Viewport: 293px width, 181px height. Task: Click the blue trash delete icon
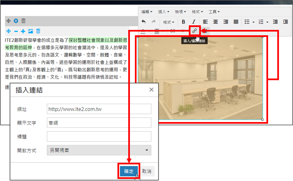(38, 31)
